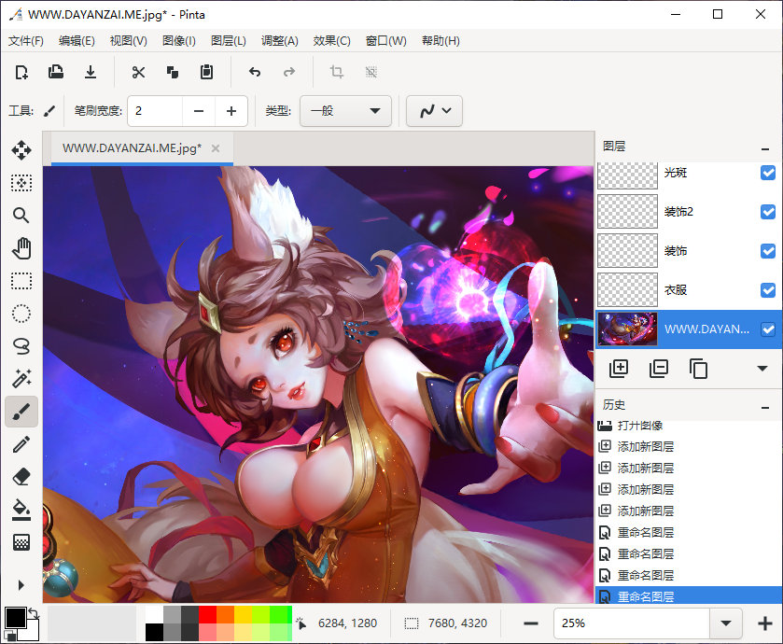783x644 pixels.
Task: Select the red color in palette
Action: pyautogui.click(x=207, y=614)
